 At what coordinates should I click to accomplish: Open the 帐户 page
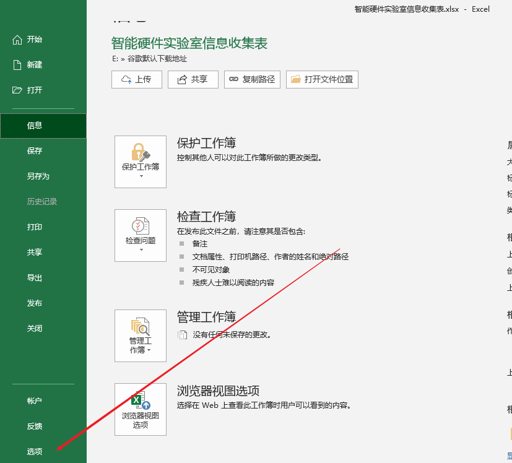click(x=43, y=401)
